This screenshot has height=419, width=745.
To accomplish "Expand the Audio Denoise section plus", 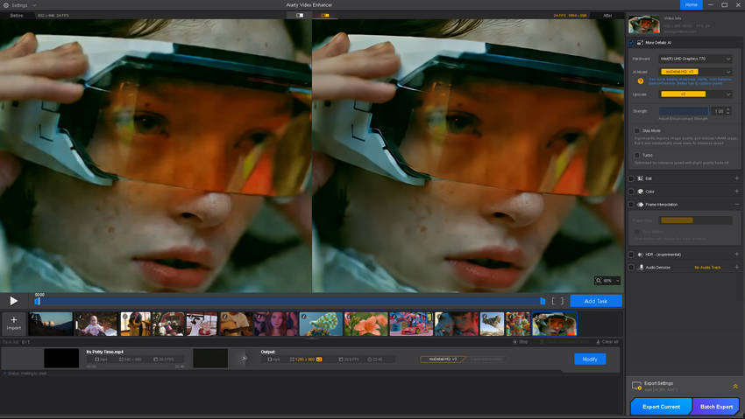I will pos(737,268).
